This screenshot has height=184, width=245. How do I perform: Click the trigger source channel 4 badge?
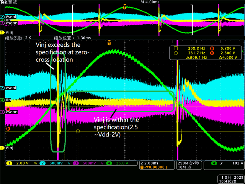point(214,163)
